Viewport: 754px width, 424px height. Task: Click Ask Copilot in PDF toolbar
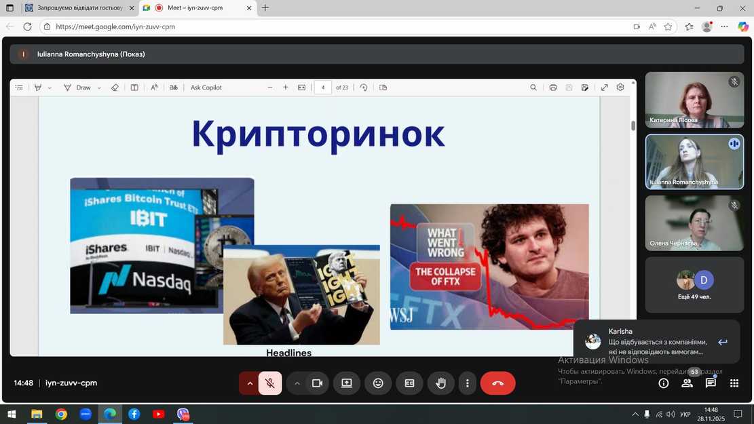[206, 88]
